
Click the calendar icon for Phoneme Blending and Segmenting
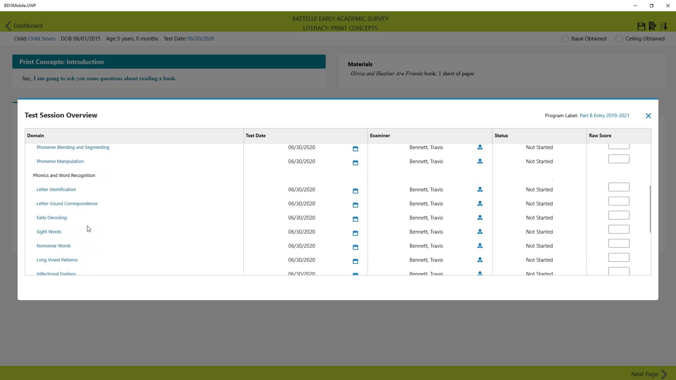click(356, 148)
